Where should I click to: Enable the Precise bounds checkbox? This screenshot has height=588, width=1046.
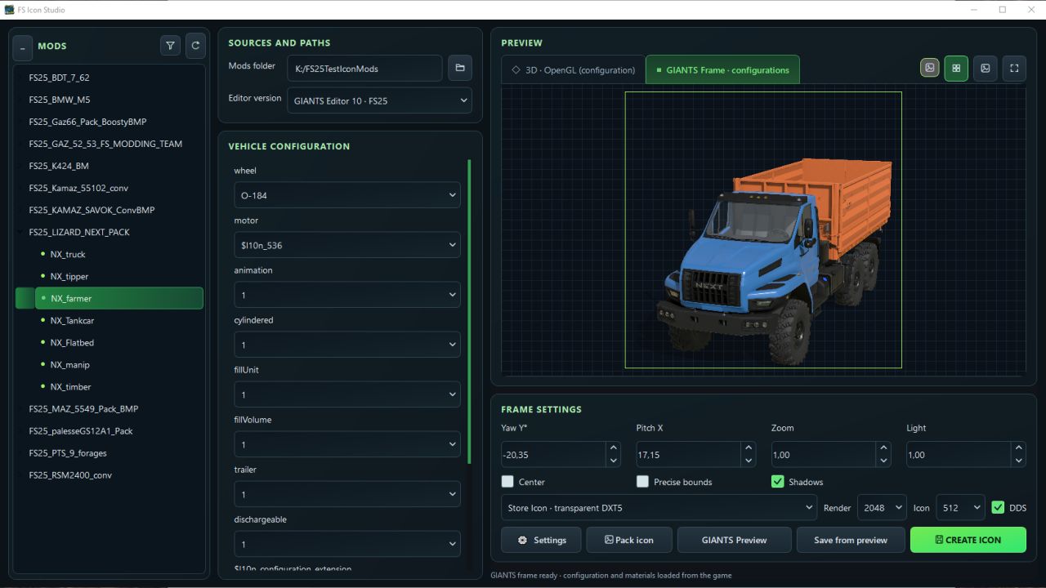pos(642,482)
